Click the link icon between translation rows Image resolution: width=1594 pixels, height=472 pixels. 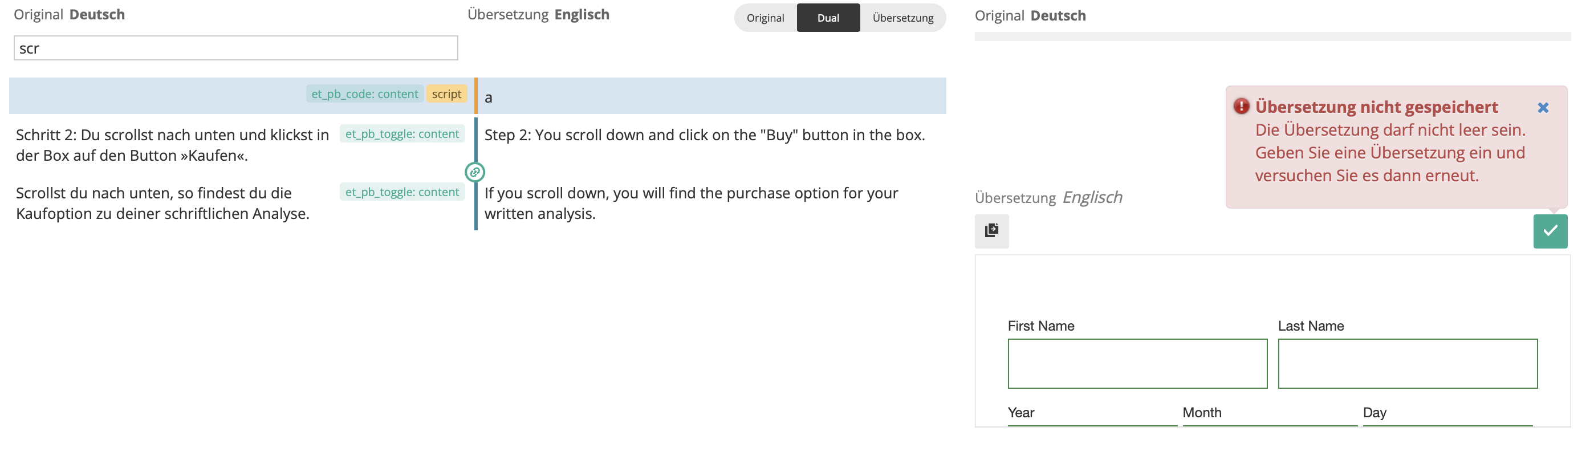pos(475,172)
